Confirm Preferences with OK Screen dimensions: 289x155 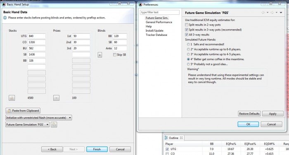click(x=248, y=124)
